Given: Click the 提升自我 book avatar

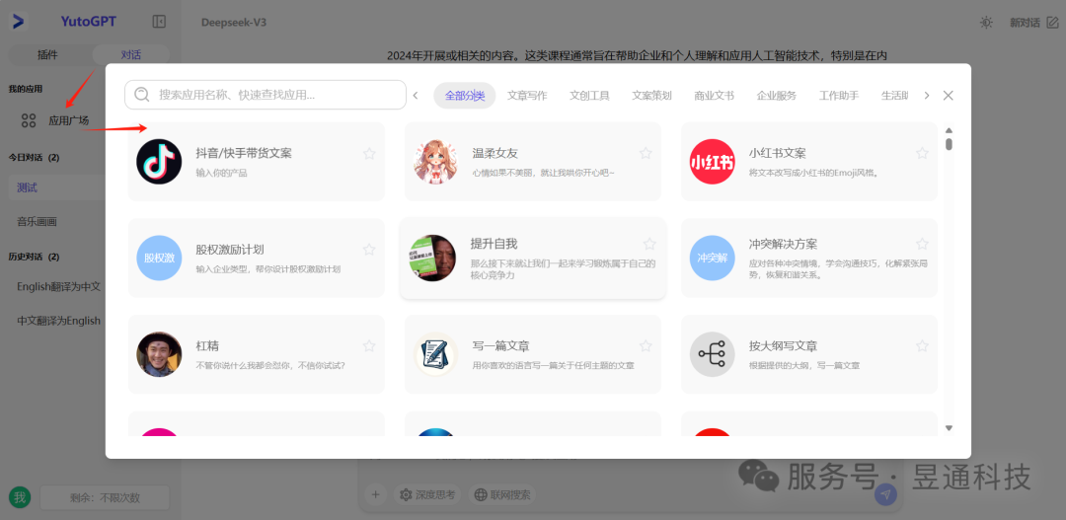Looking at the screenshot, I should tap(433, 259).
